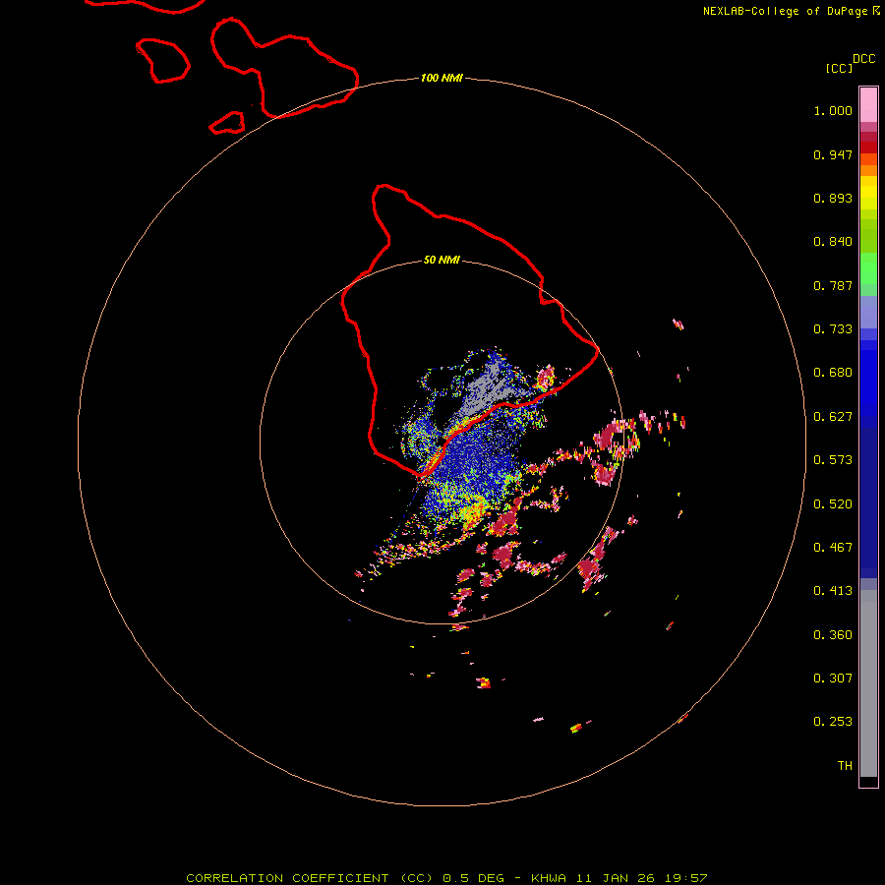The height and width of the screenshot is (885, 885).
Task: Click the 0.520 color scale value
Action: [833, 504]
